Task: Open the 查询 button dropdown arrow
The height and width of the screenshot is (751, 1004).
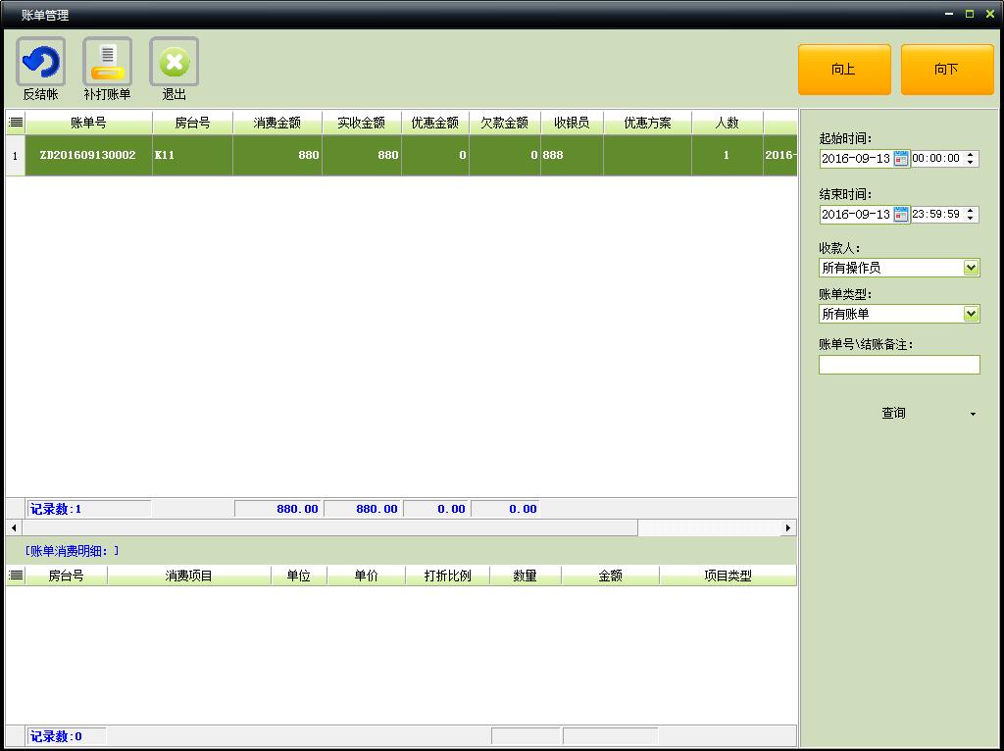Action: pos(973,415)
